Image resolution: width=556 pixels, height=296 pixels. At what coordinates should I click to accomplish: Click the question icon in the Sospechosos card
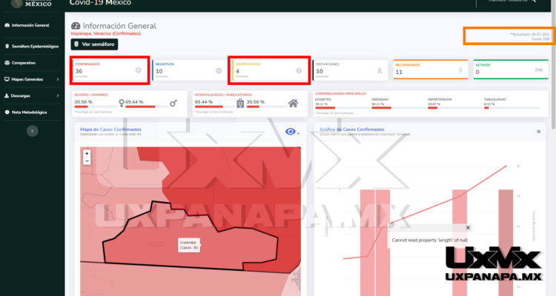[x=299, y=70]
